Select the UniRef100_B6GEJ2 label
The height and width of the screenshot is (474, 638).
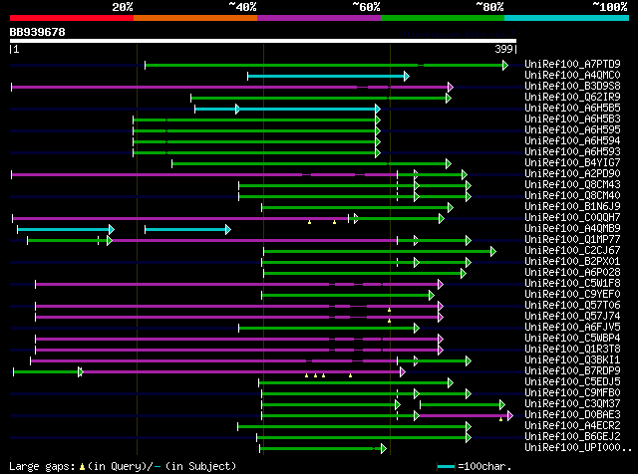click(x=572, y=437)
